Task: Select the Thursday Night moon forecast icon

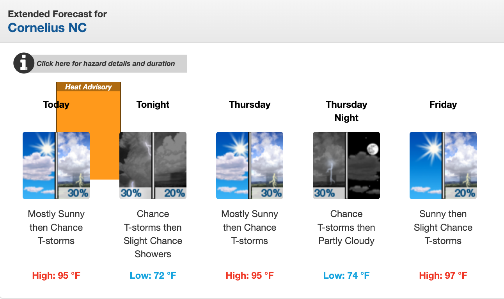Action: coord(346,166)
